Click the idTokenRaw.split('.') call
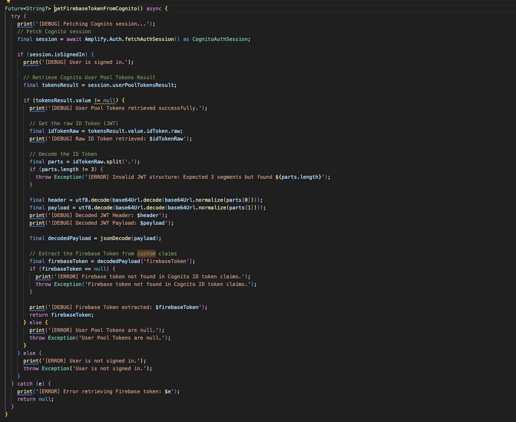 [x=106, y=162]
